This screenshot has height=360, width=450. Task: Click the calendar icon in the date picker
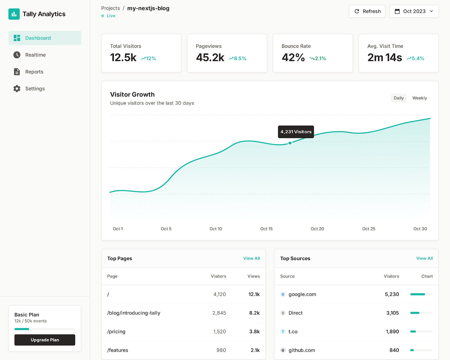tap(397, 11)
